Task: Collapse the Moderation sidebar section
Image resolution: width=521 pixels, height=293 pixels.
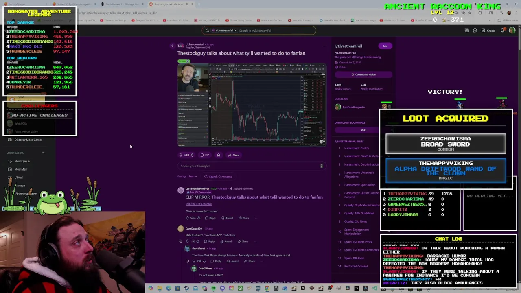Action: (x=43, y=153)
